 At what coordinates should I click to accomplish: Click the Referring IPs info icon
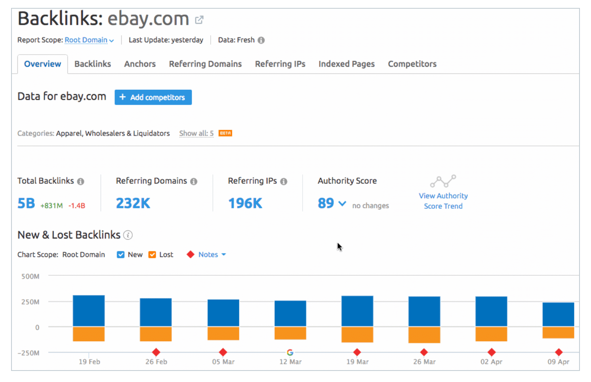284,182
